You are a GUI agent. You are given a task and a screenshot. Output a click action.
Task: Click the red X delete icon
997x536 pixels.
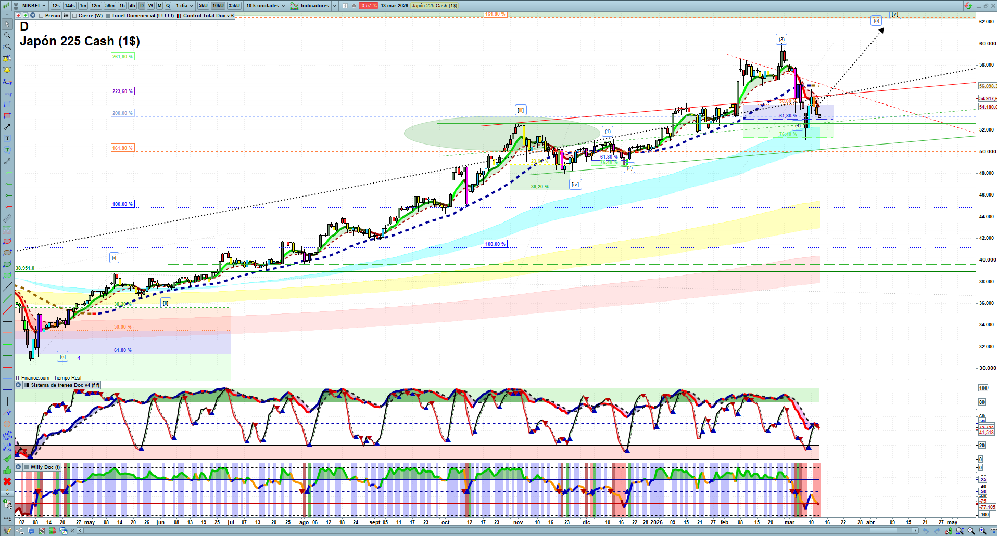coord(7,481)
